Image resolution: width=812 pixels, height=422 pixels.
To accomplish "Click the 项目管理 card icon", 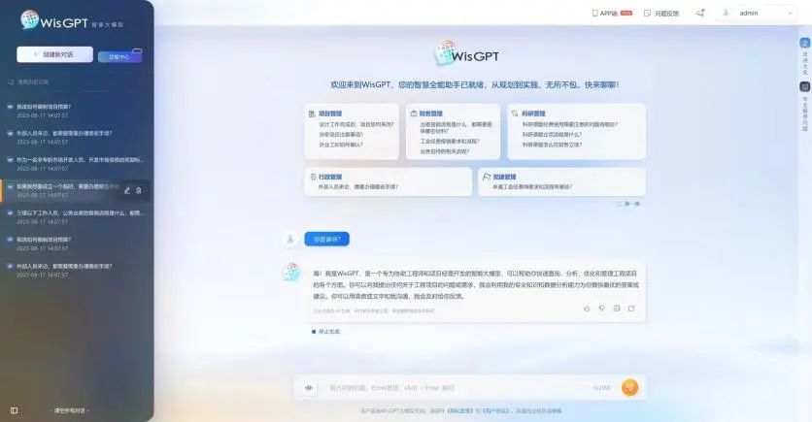I will 312,114.
